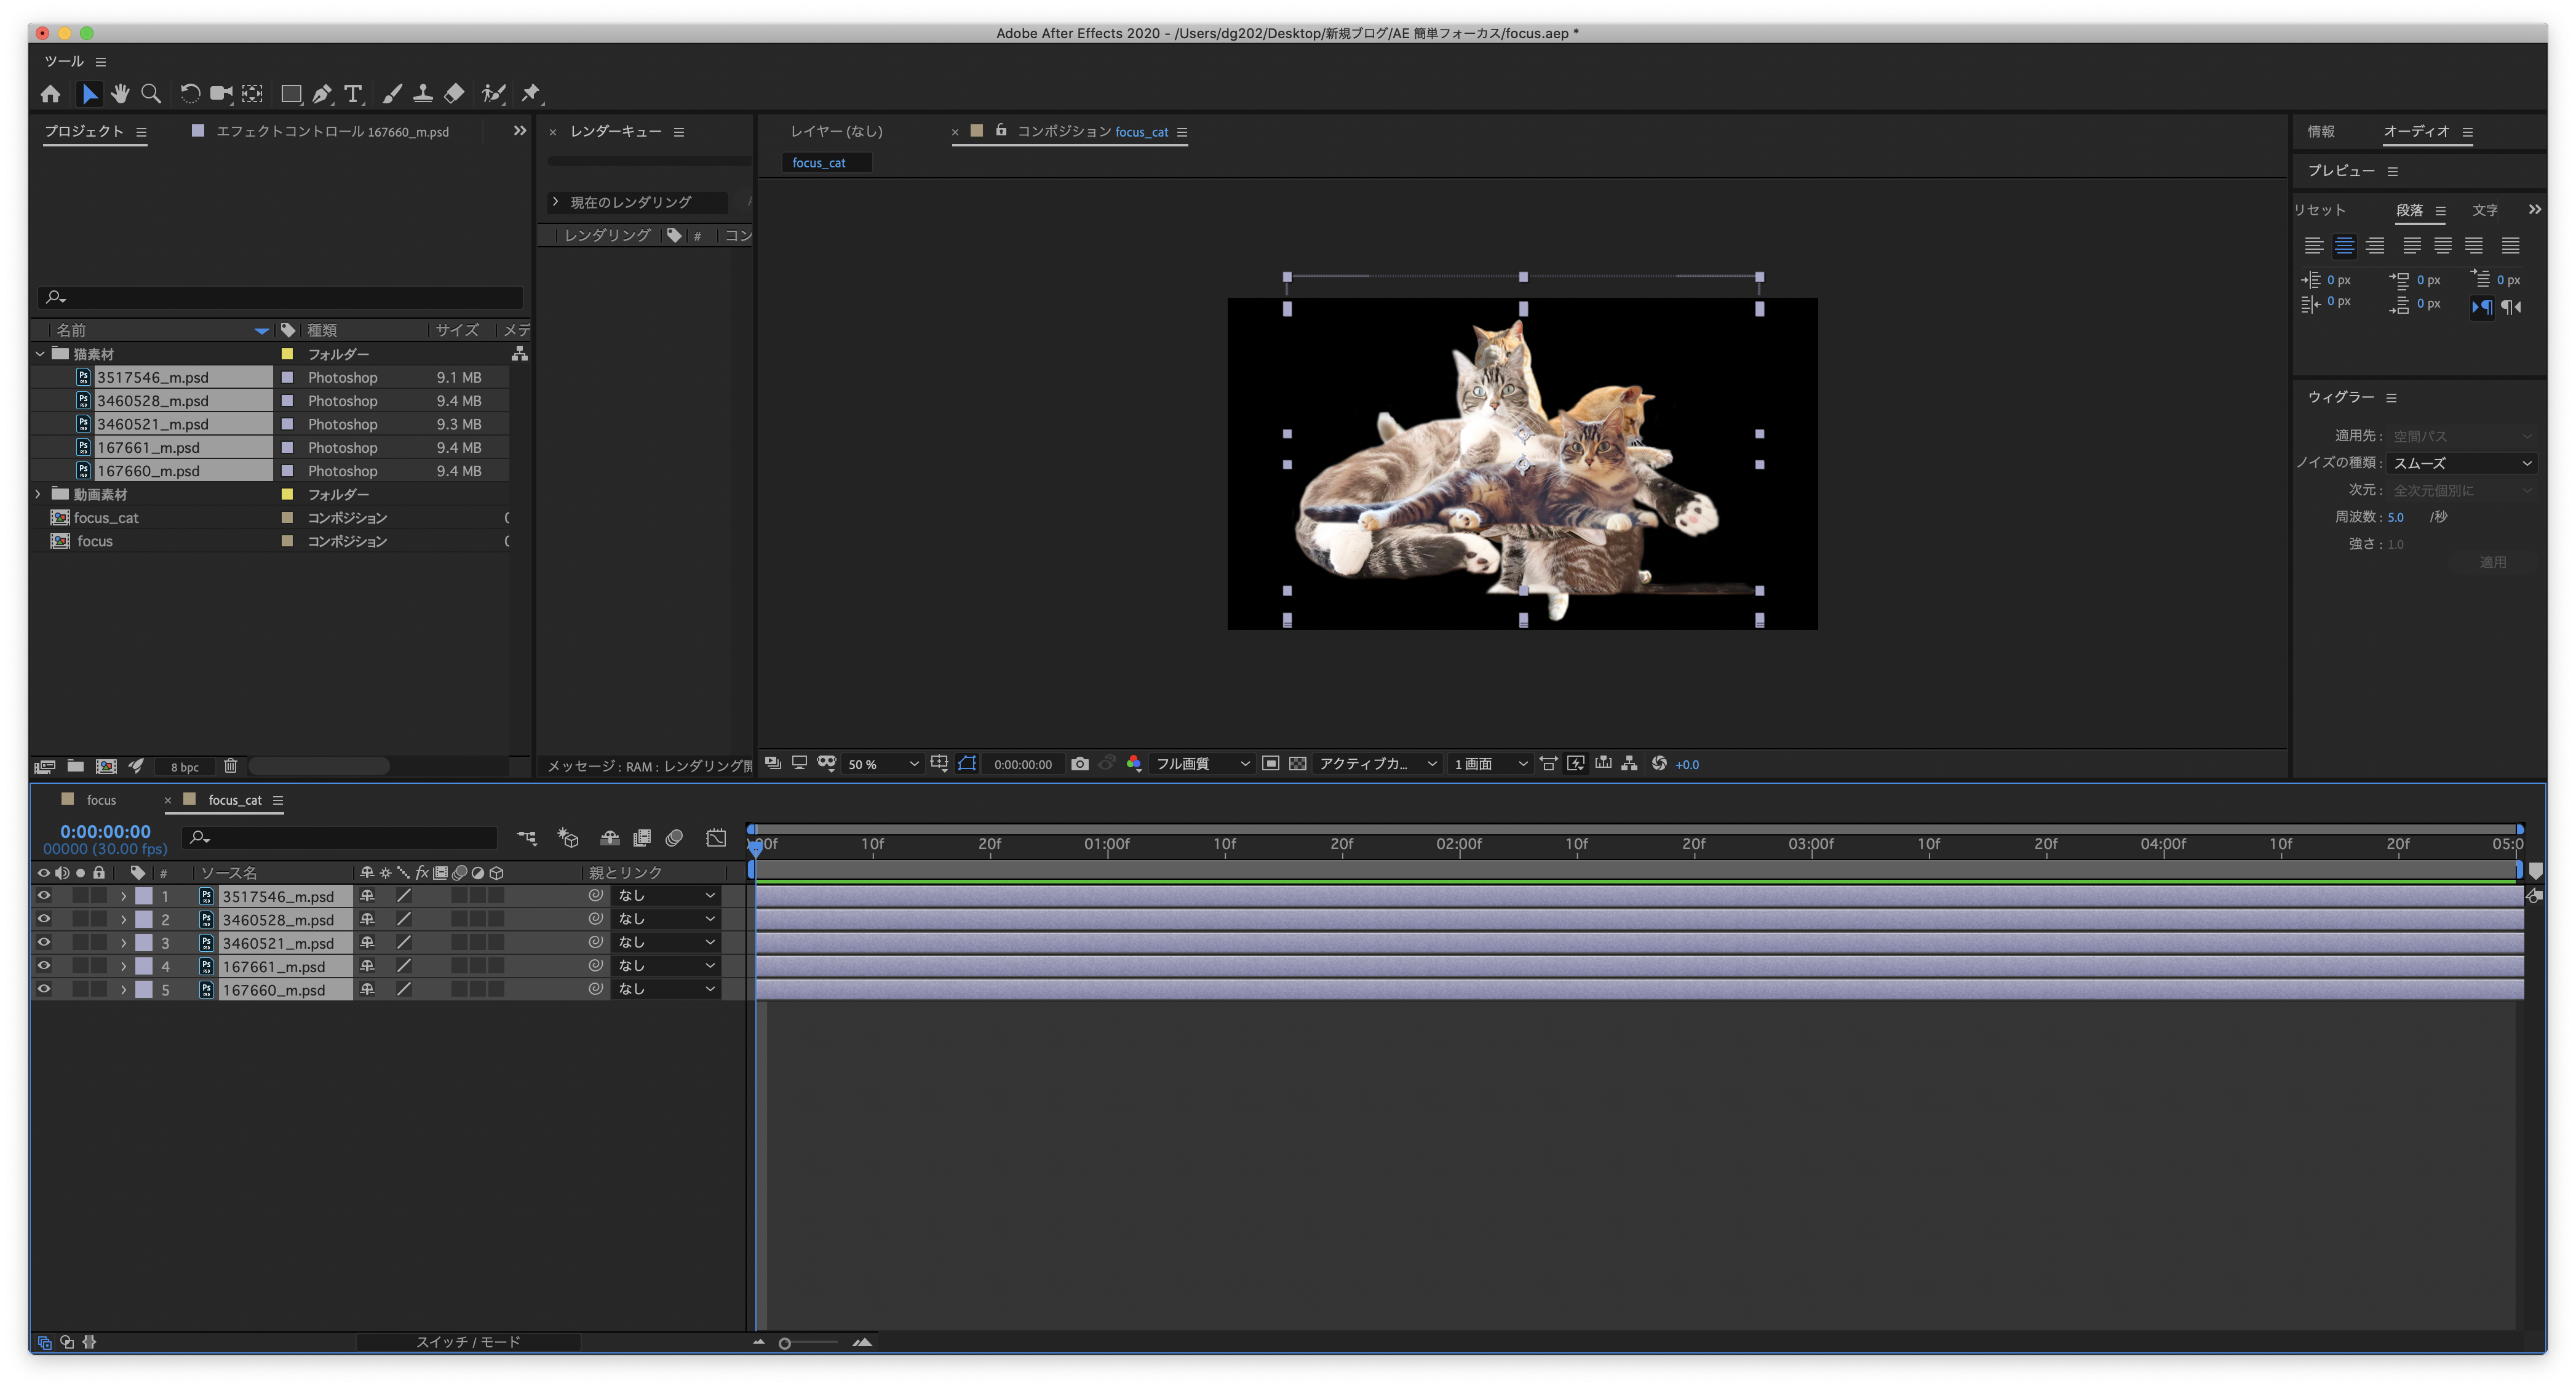Click the center text alignment button

2344,246
